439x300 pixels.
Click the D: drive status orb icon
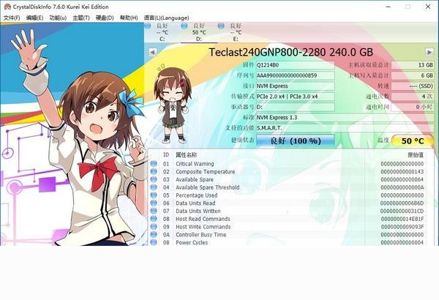click(184, 26)
